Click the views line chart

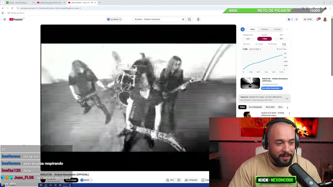[263, 62]
